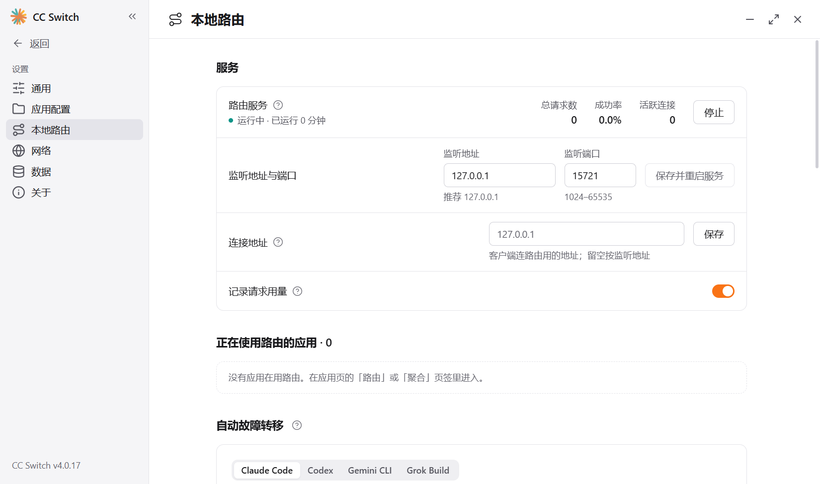Show help for 记录请求用量

click(x=297, y=291)
